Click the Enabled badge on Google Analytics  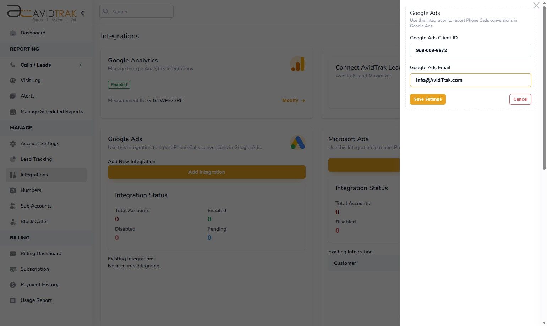pos(119,85)
